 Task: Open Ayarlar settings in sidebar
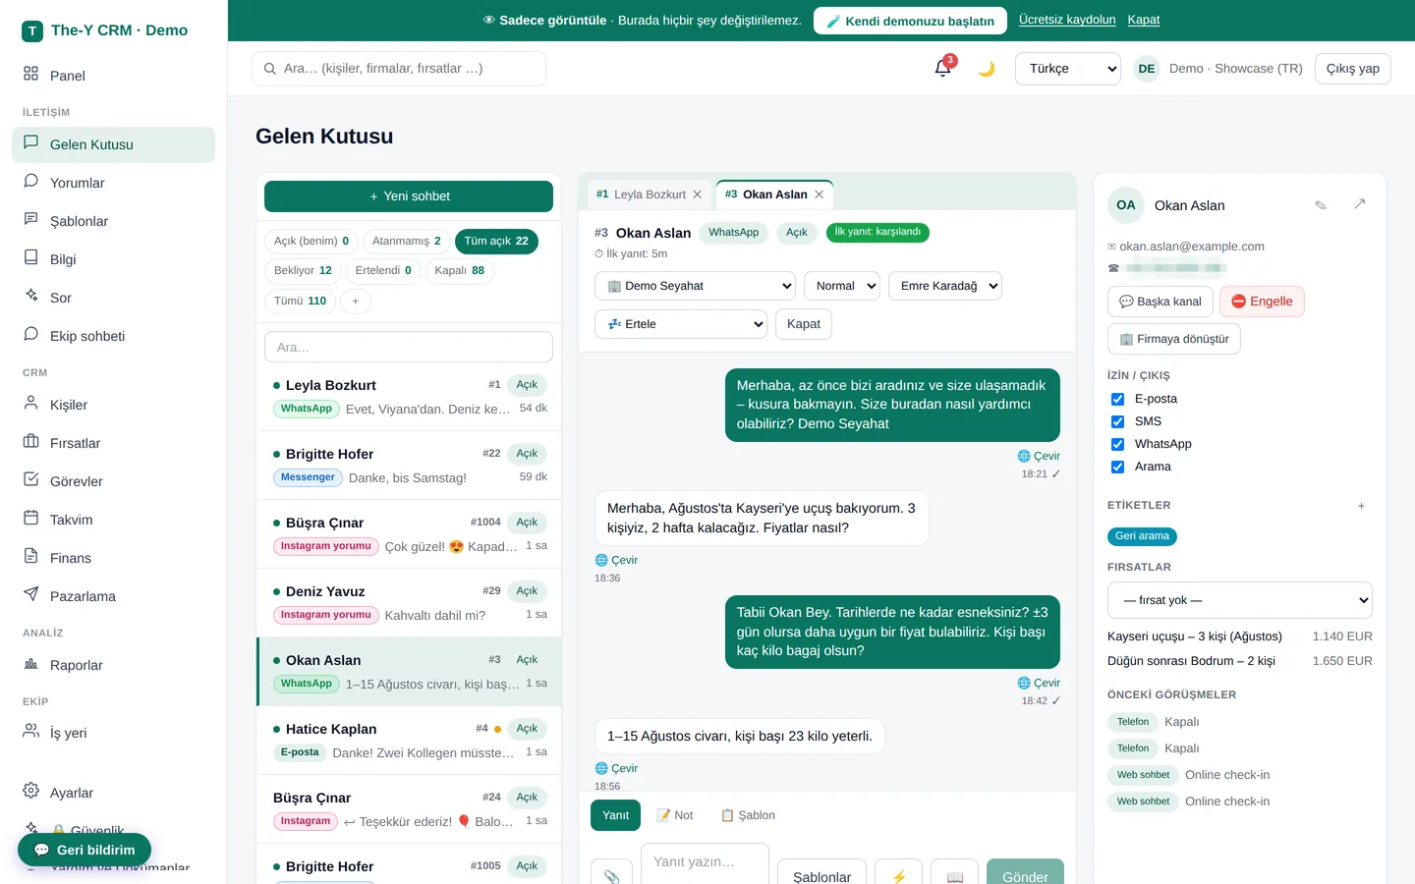point(113,793)
